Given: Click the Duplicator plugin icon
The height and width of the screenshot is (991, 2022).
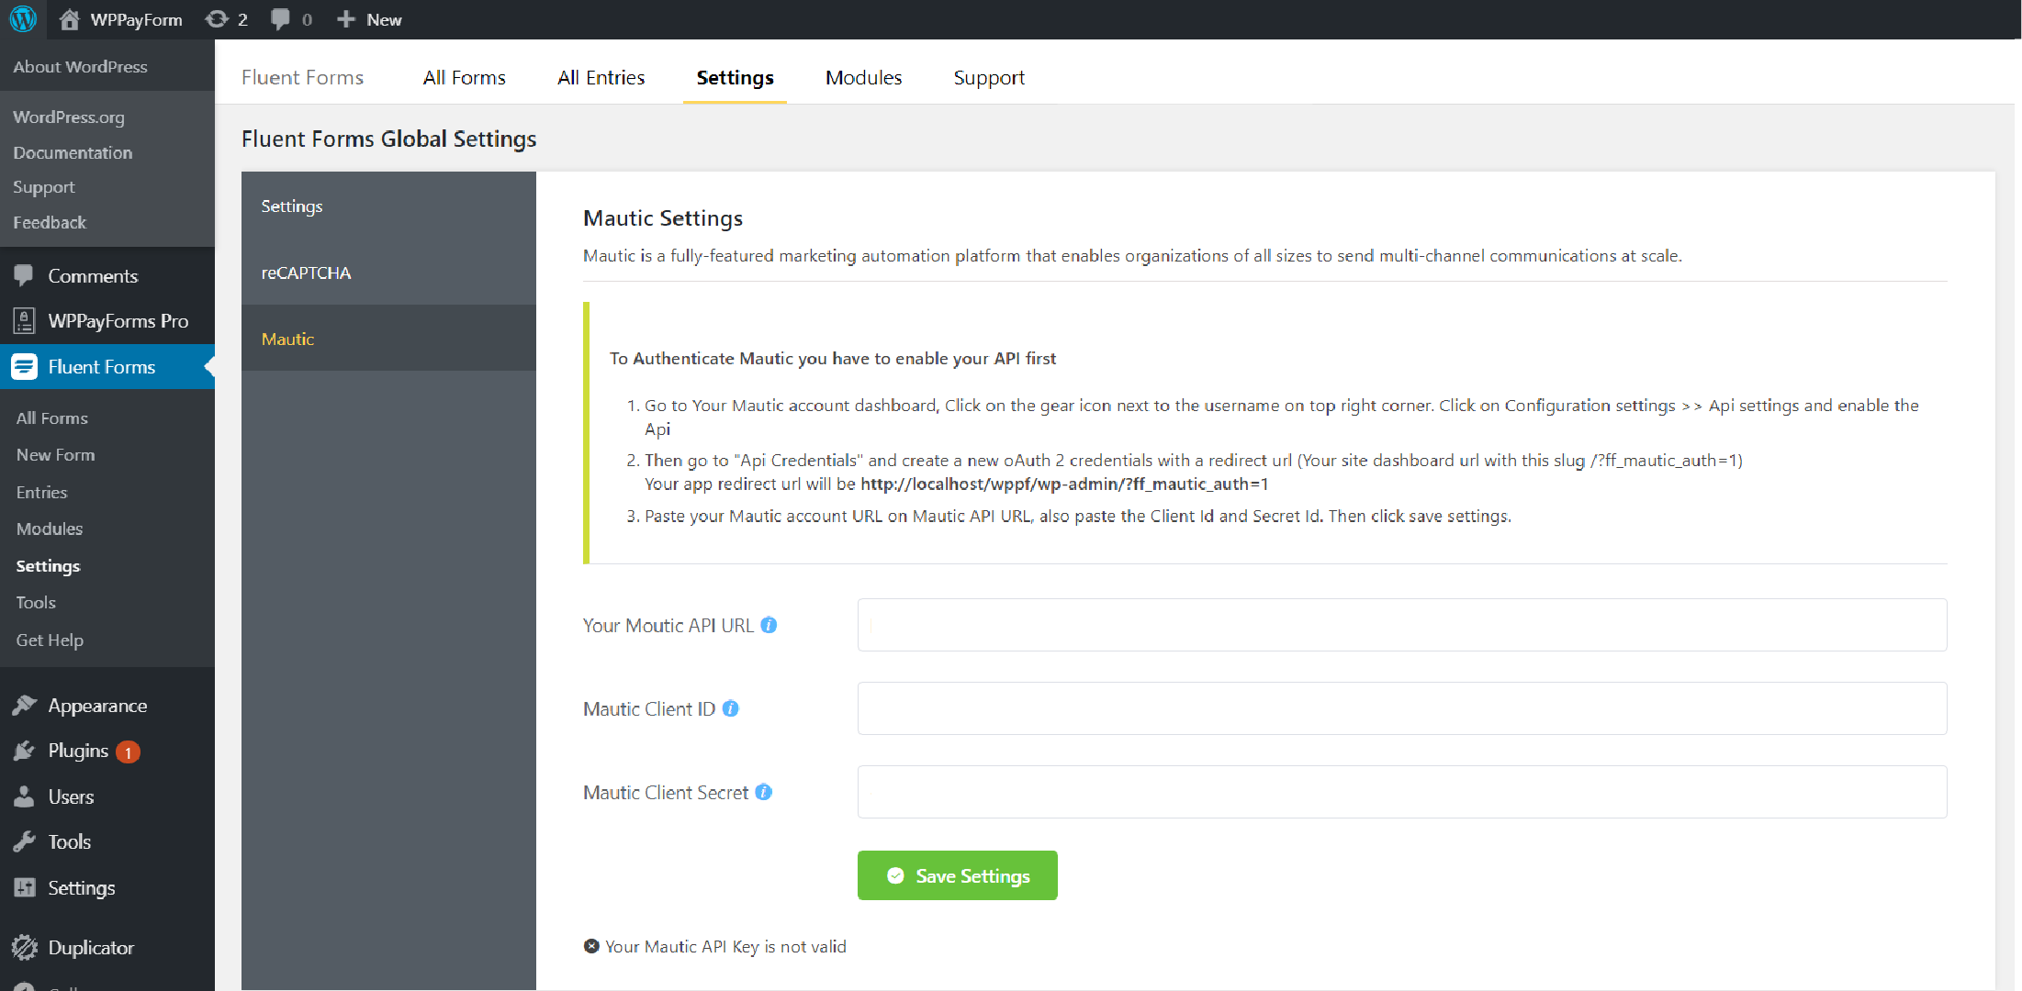Looking at the screenshot, I should (25, 946).
